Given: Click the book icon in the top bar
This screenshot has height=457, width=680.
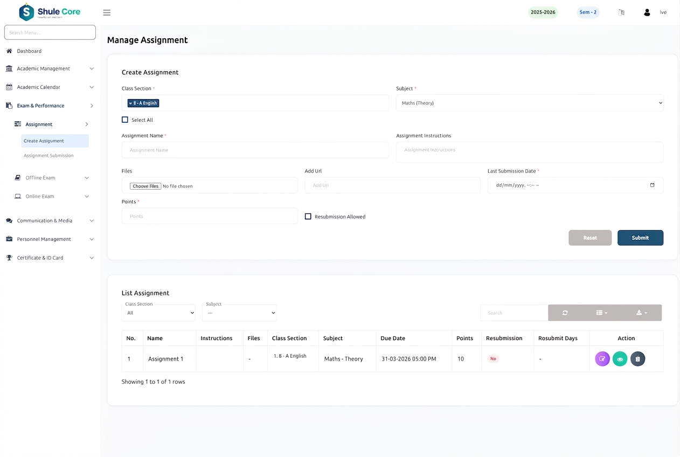Looking at the screenshot, I should coord(621,12).
